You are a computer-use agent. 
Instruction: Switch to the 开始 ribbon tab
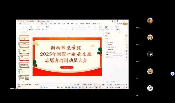[42, 24]
